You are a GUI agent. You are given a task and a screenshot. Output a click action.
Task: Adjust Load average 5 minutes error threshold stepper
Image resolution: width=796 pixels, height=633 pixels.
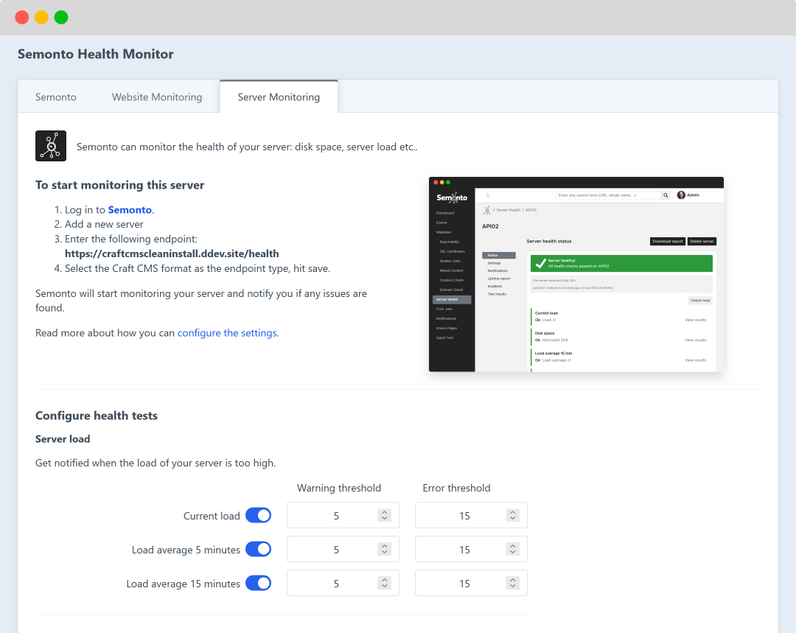point(513,549)
